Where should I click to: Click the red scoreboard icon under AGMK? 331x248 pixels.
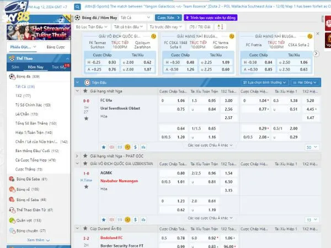111,220
